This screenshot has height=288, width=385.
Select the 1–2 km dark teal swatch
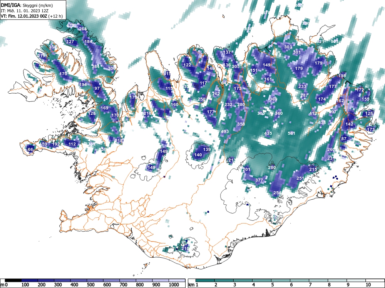(205, 280)
